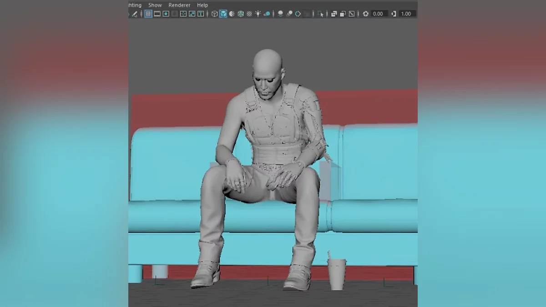The image size is (546, 307).
Task: Click the Gamma value field showing 1.00
Action: [406, 14]
